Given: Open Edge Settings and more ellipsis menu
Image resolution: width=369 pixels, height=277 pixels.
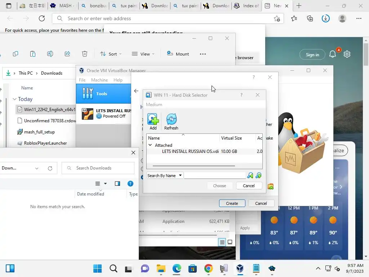Looking at the screenshot, I should [x=359, y=18].
